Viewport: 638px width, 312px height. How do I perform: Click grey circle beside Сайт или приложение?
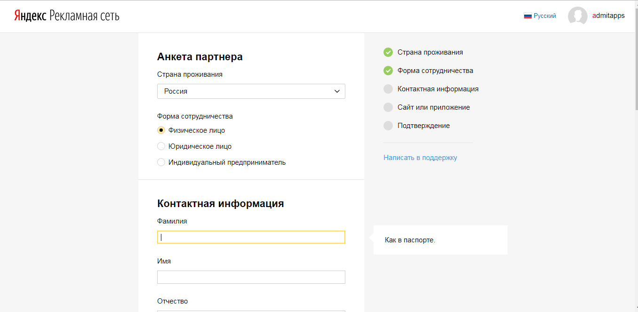coord(388,107)
